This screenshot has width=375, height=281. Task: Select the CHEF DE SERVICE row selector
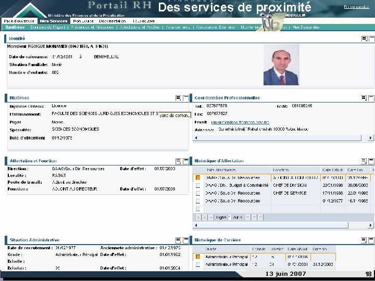[x=198, y=193]
